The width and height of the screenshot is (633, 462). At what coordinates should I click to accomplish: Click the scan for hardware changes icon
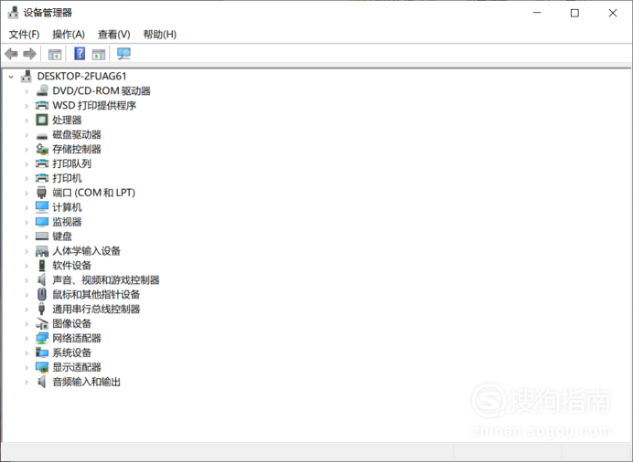coord(123,54)
